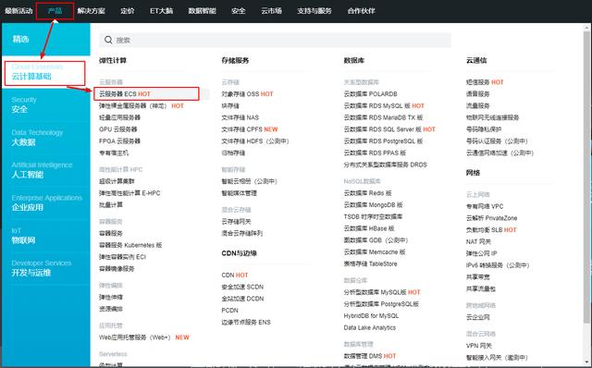
Task: Open 定价 in top navigation
Action: (128, 11)
